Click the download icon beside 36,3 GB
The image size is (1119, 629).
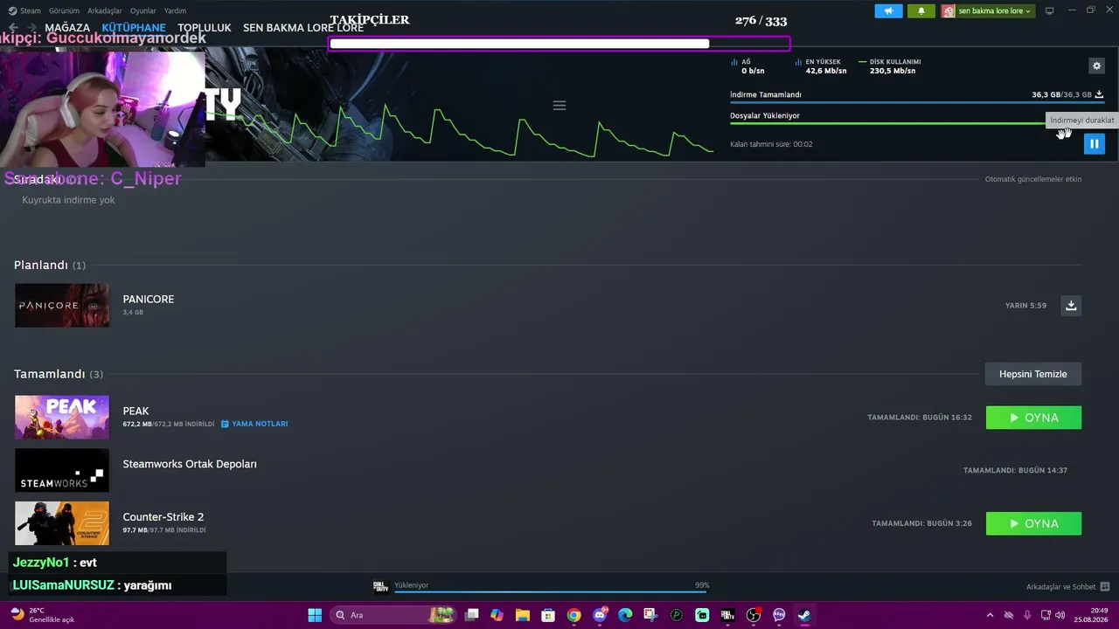pyautogui.click(x=1099, y=94)
